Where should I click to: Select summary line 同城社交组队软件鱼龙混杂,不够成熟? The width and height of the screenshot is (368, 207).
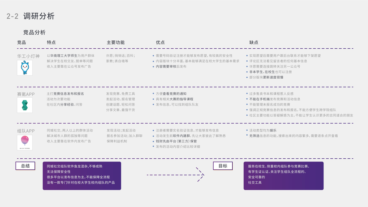75,166
